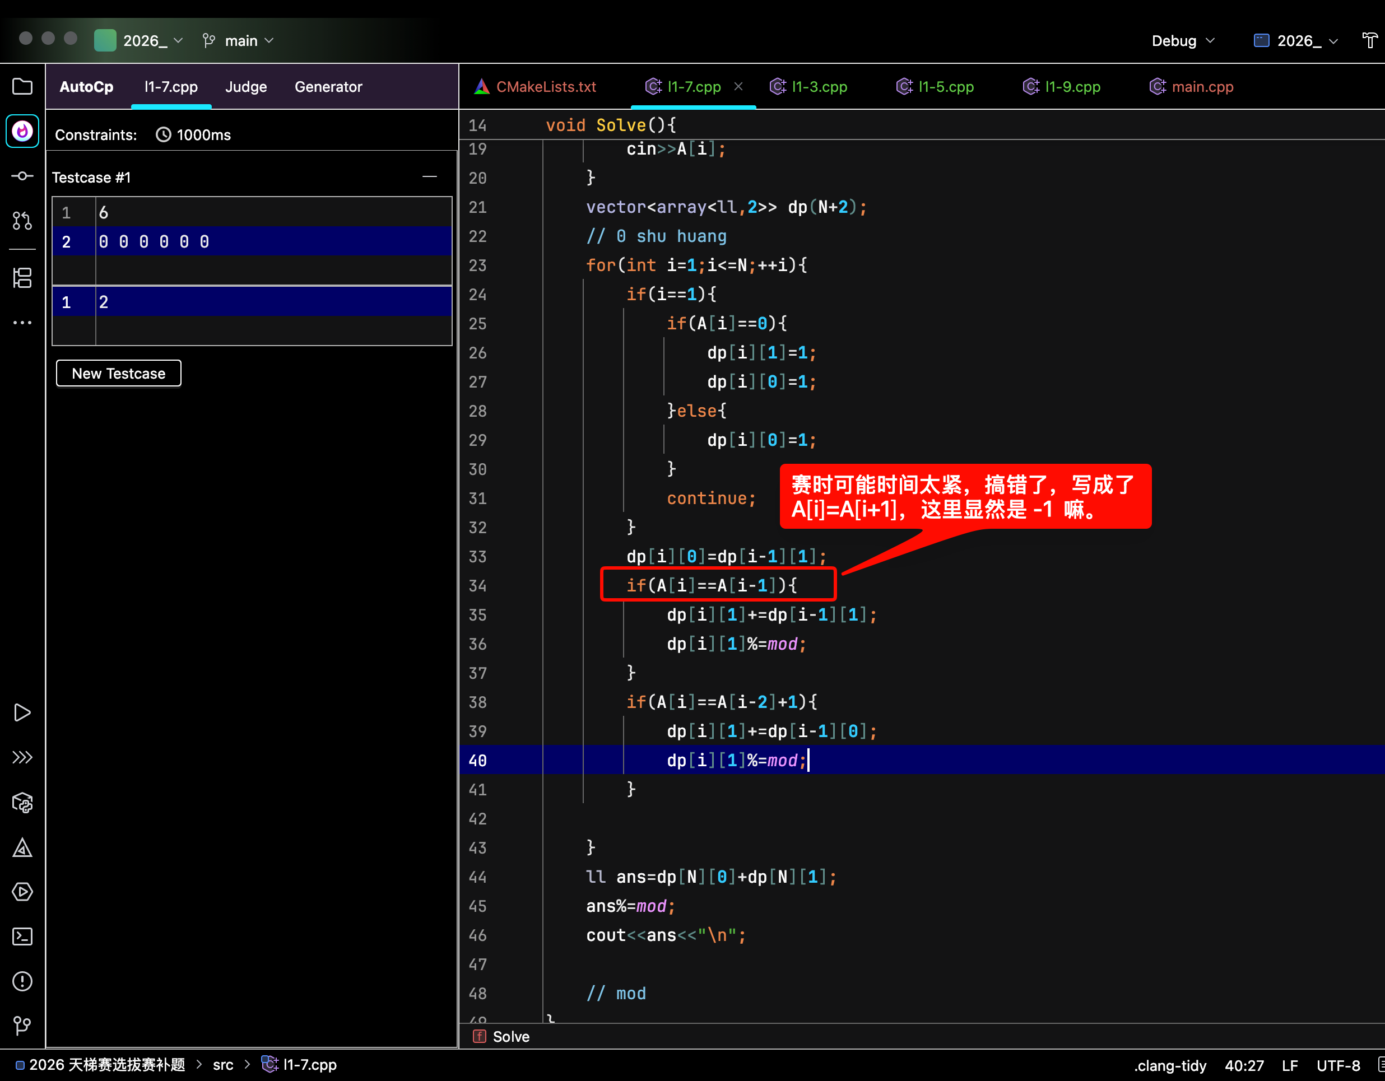
Task: Click the build hammer icon
Action: tap(1370, 40)
